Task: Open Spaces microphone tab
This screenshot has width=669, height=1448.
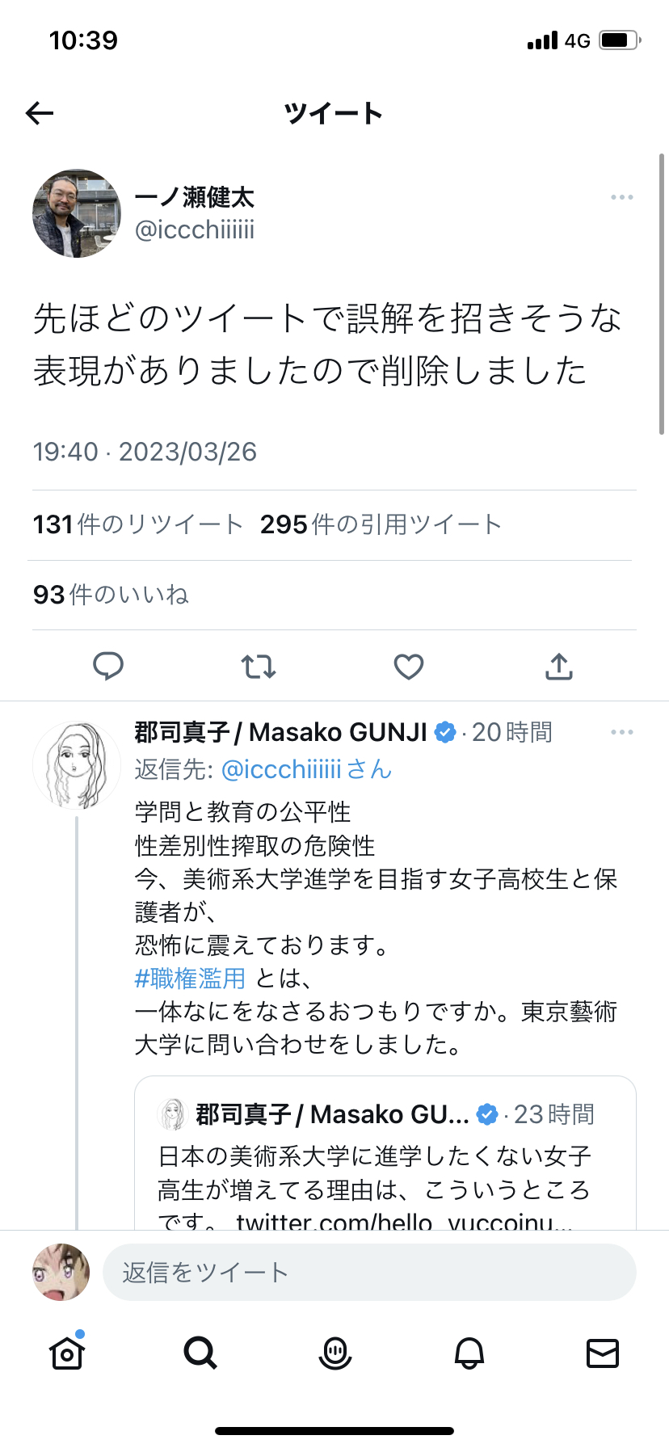Action: click(x=334, y=1353)
